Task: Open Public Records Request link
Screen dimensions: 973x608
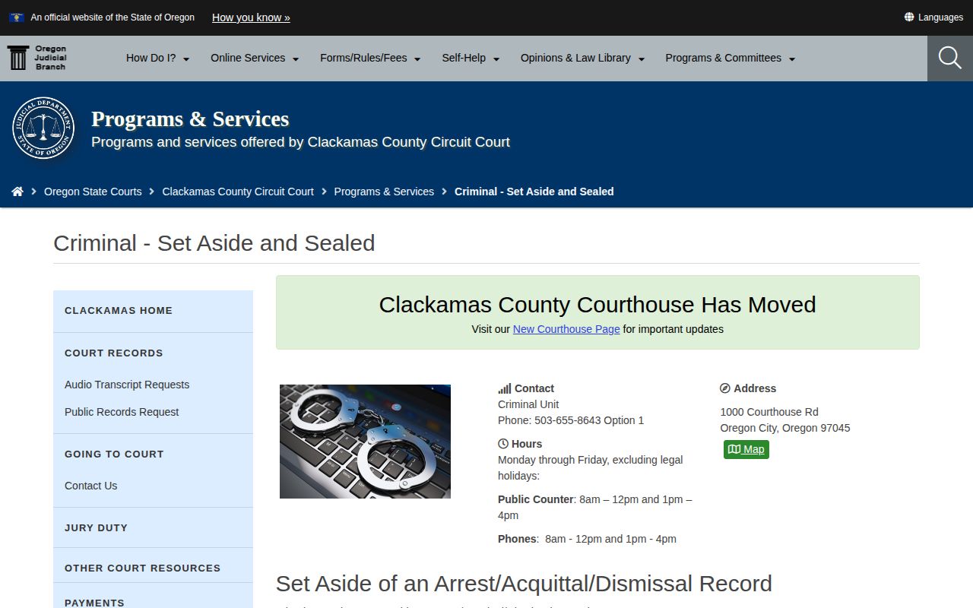Action: [122, 412]
